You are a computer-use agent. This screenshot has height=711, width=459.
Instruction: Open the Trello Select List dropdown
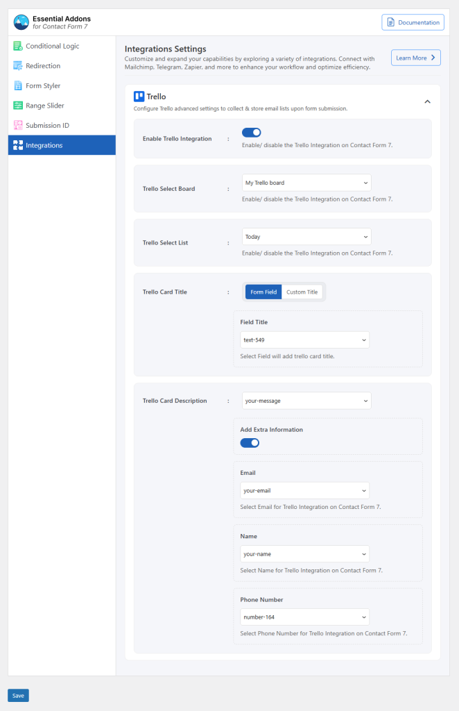click(306, 237)
